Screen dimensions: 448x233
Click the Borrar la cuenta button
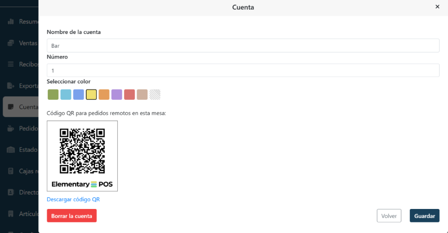pos(72,216)
